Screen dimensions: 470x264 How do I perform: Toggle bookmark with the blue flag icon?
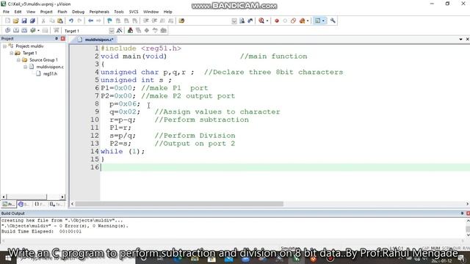click(x=109, y=21)
